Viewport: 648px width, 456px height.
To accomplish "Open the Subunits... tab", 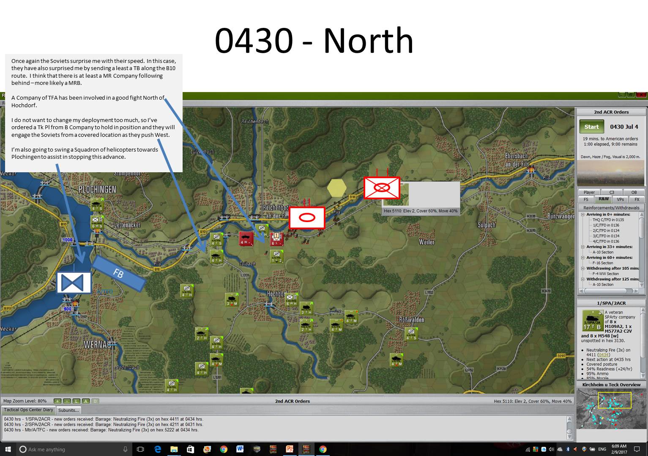I will coord(68,410).
